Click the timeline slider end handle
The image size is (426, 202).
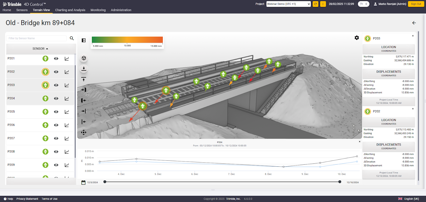click(x=340, y=182)
